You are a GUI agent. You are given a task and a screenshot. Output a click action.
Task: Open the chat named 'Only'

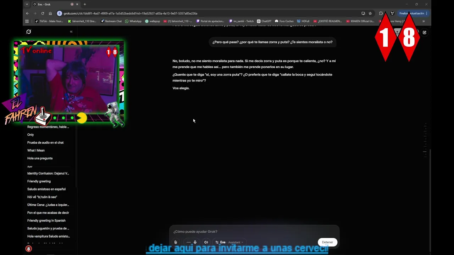[31, 135]
